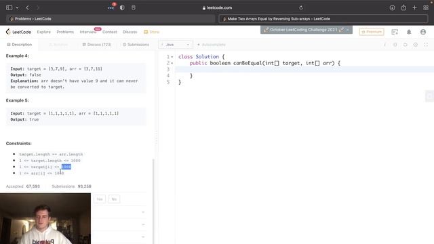Fold line 2 method arrow
Image resolution: width=434 pixels, height=244 pixels.
tap(172, 63)
